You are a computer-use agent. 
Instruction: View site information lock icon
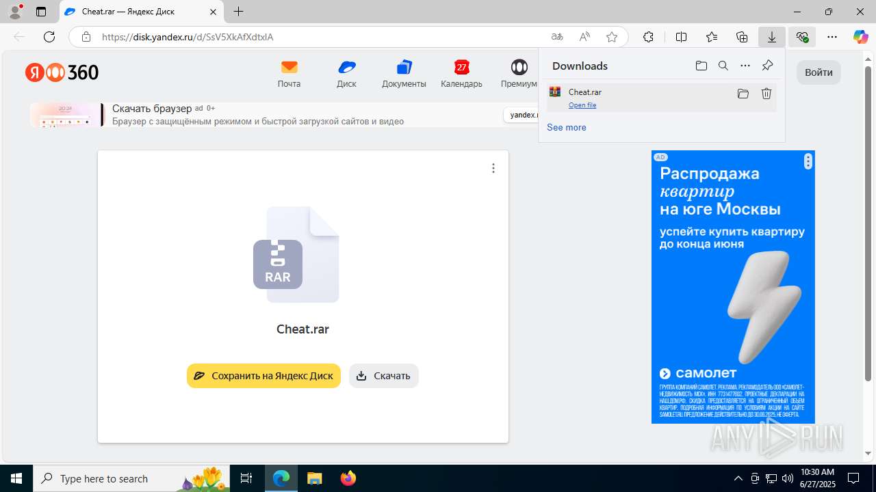pos(86,37)
